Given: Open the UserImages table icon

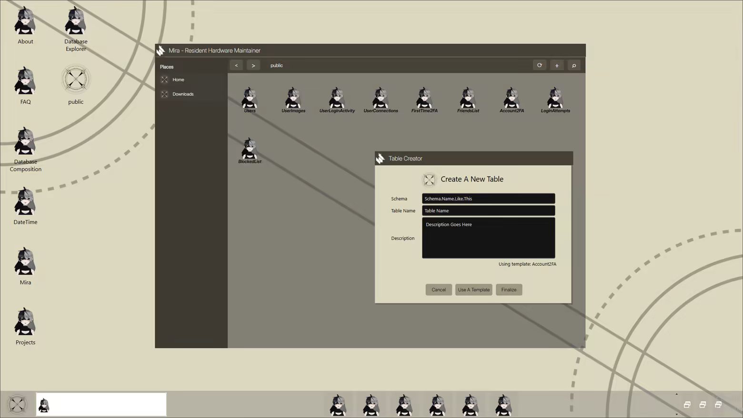Looking at the screenshot, I should 293,99.
